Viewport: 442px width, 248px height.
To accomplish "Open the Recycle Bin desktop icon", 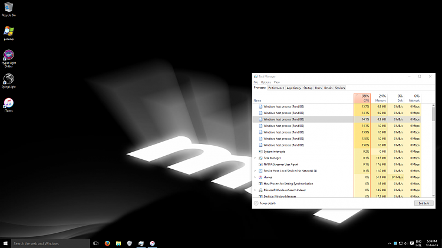I will point(8,9).
